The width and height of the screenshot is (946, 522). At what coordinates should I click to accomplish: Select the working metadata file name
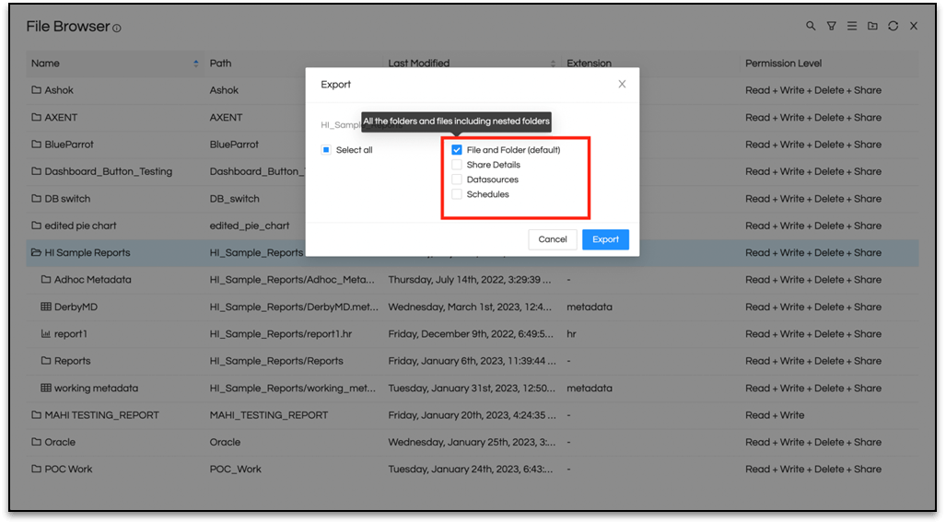pyautogui.click(x=97, y=388)
